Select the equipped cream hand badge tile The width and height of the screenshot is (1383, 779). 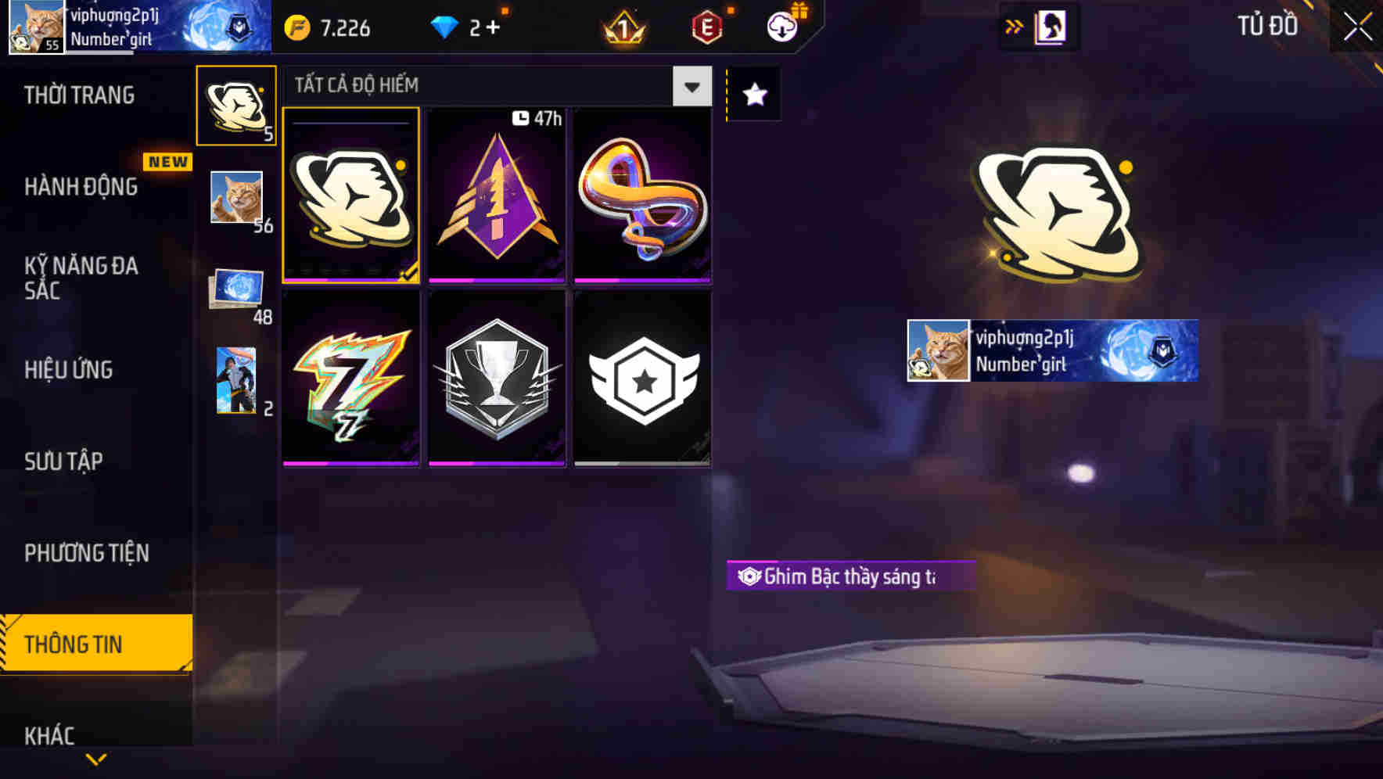coord(350,196)
